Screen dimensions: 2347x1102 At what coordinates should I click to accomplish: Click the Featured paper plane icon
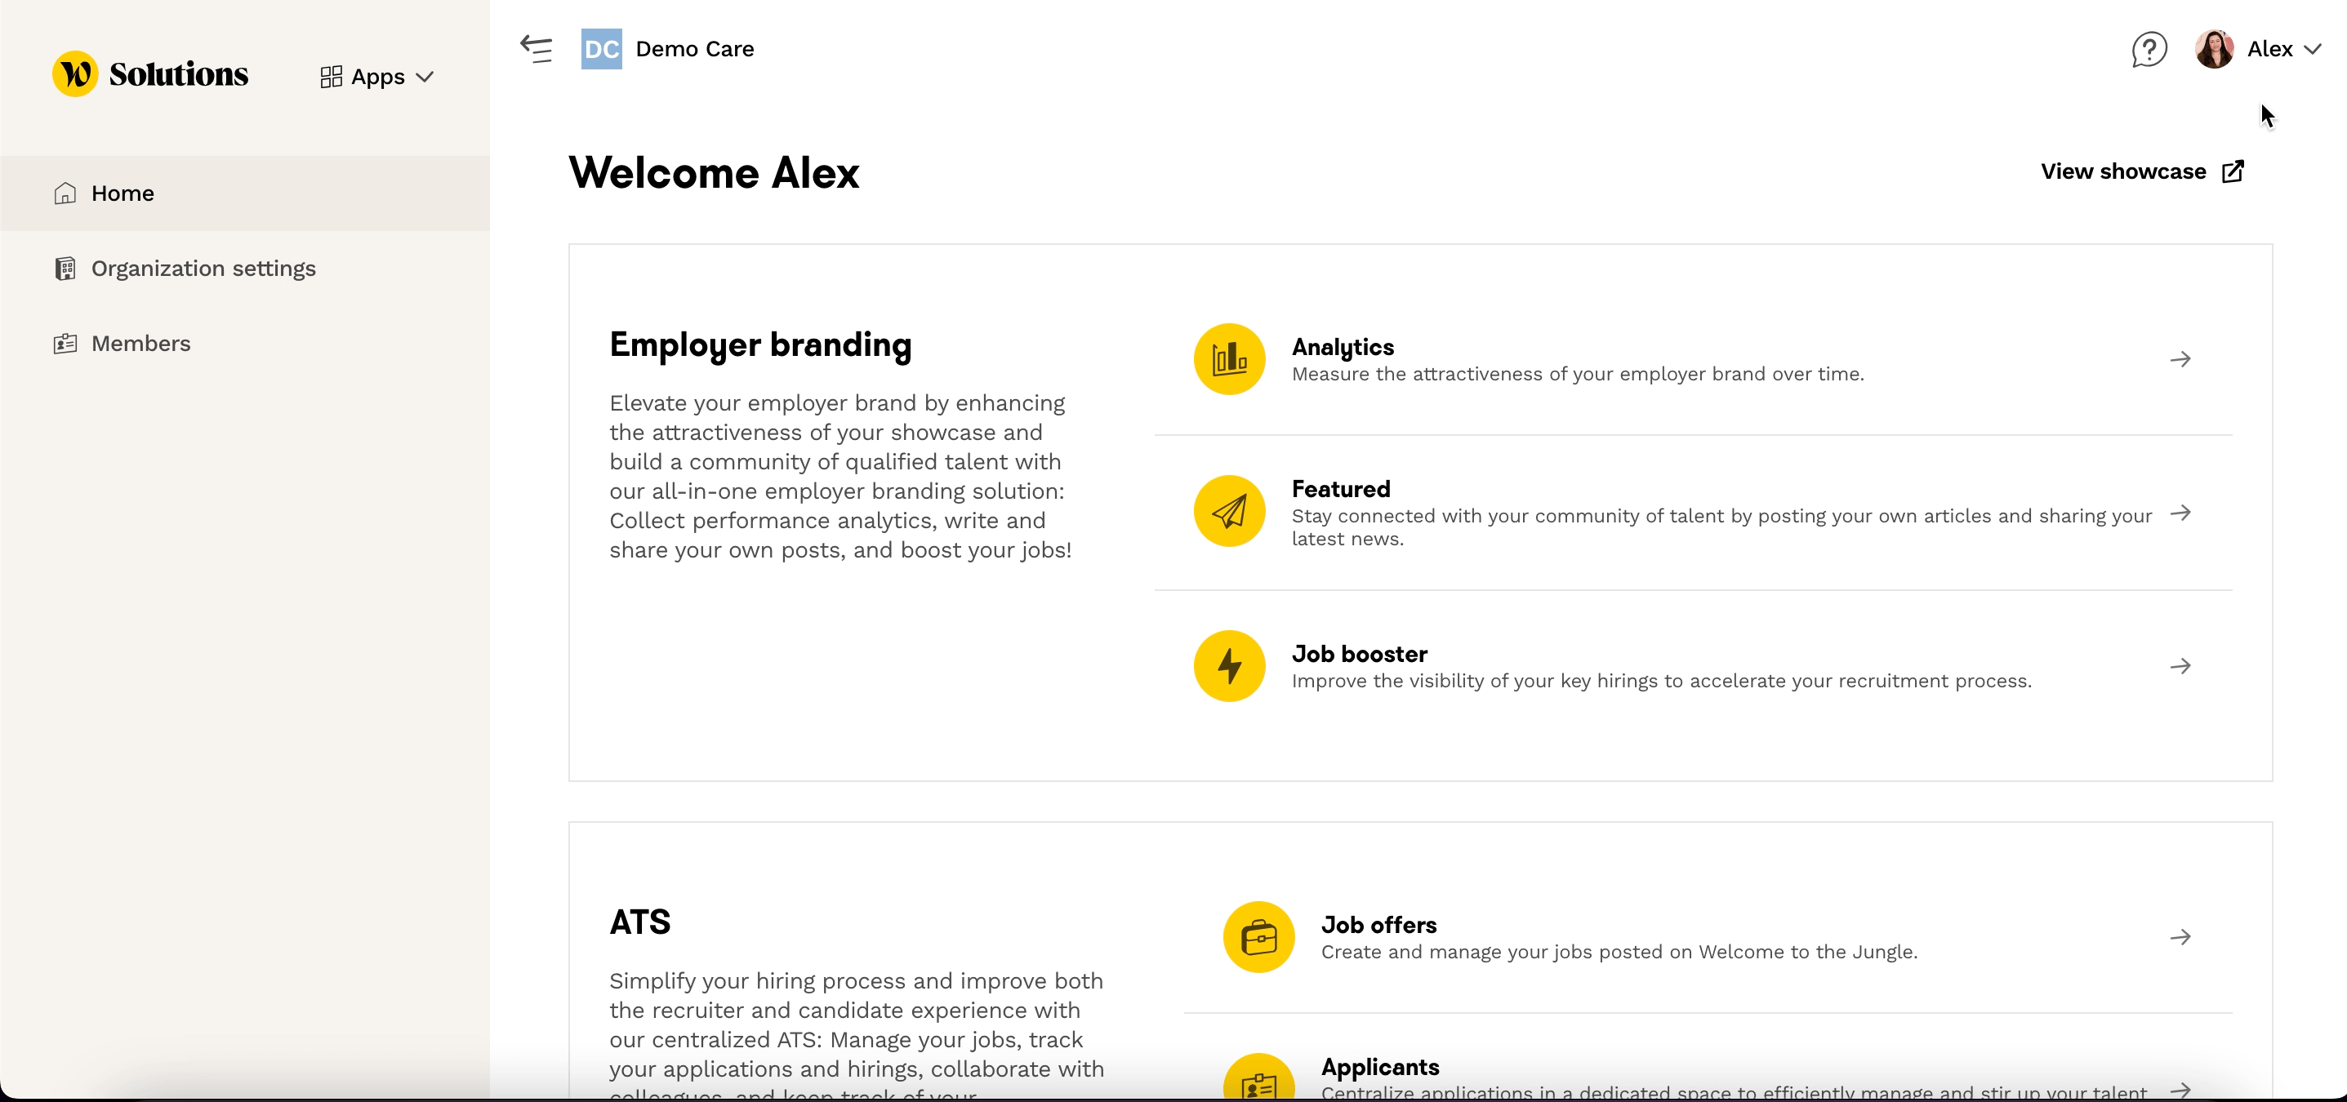(x=1229, y=511)
